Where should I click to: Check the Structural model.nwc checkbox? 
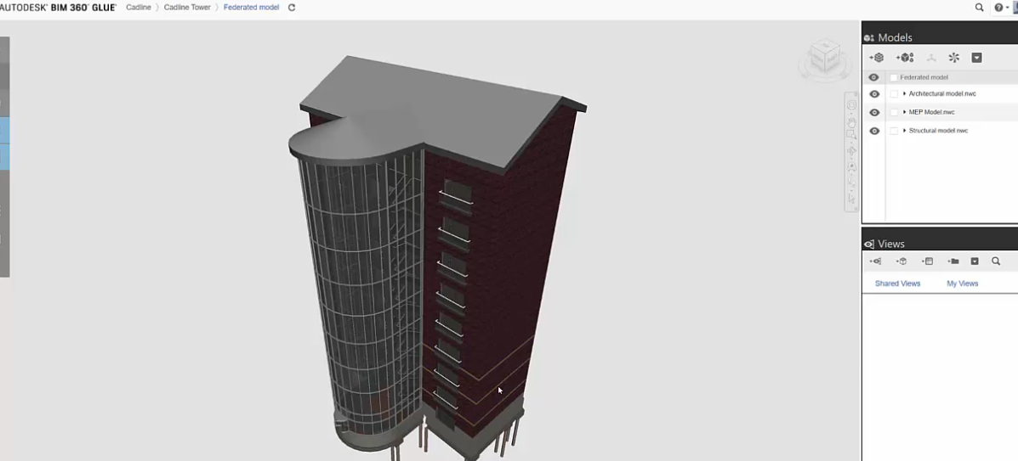894,131
